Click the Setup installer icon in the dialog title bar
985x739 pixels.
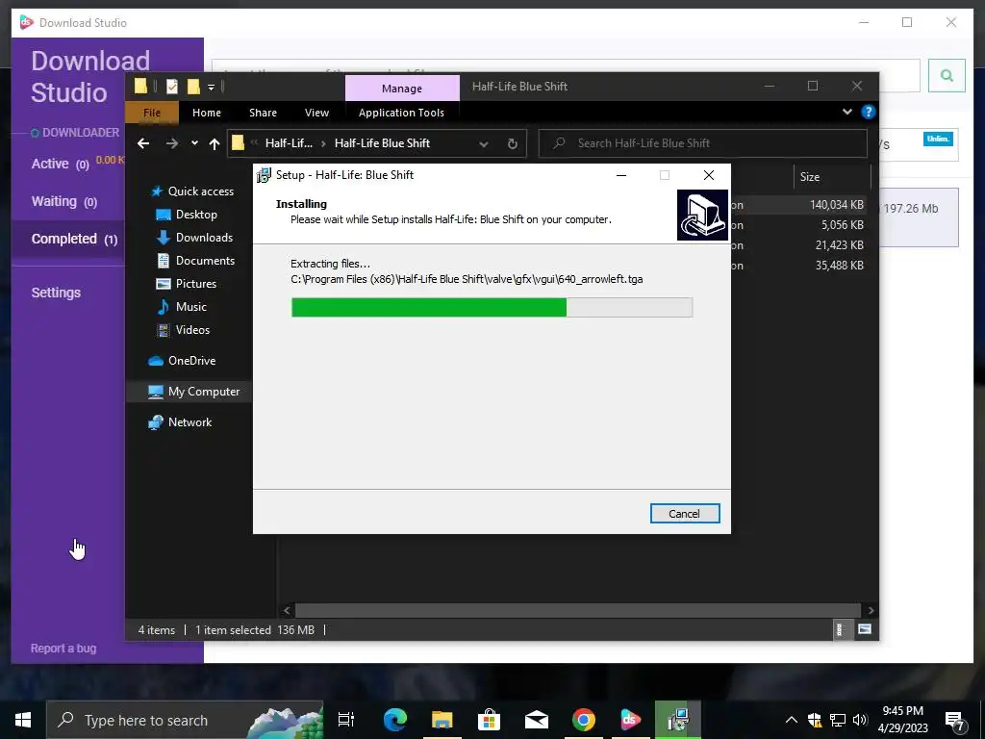click(x=264, y=175)
